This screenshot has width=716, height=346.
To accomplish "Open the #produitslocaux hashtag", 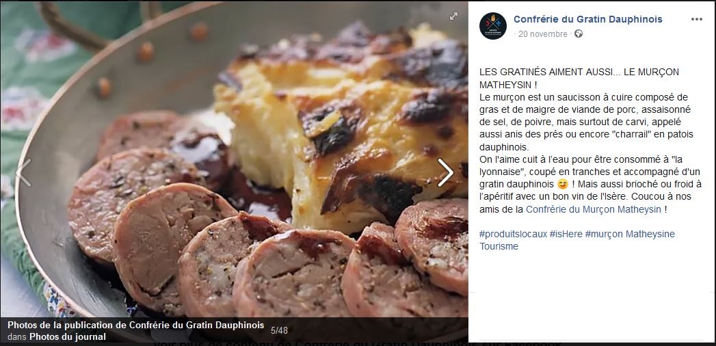I will 514,234.
